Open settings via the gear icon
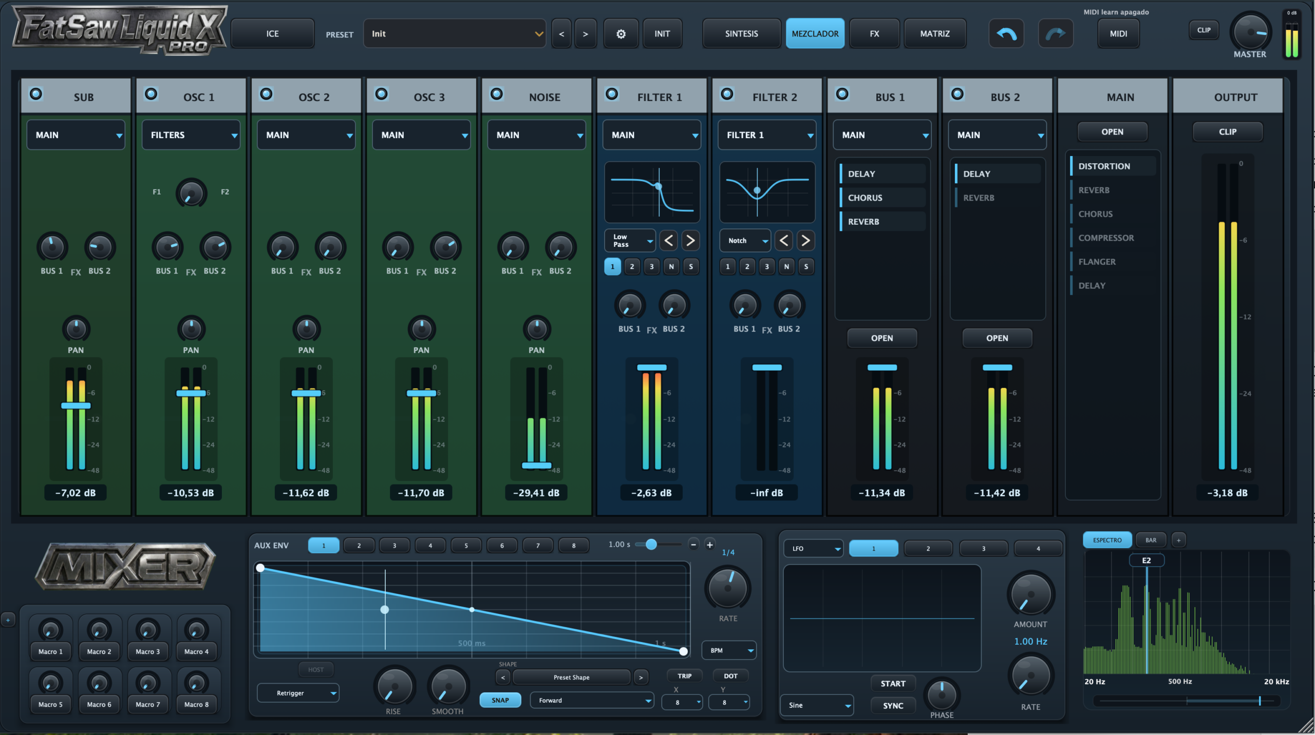This screenshot has width=1315, height=735. click(621, 34)
